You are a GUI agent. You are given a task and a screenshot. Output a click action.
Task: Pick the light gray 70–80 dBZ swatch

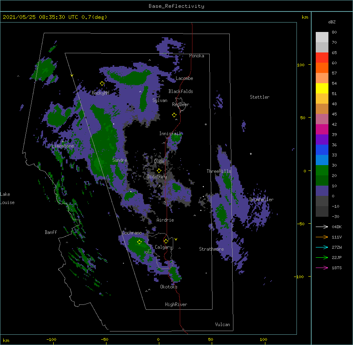pyautogui.click(x=322, y=37)
